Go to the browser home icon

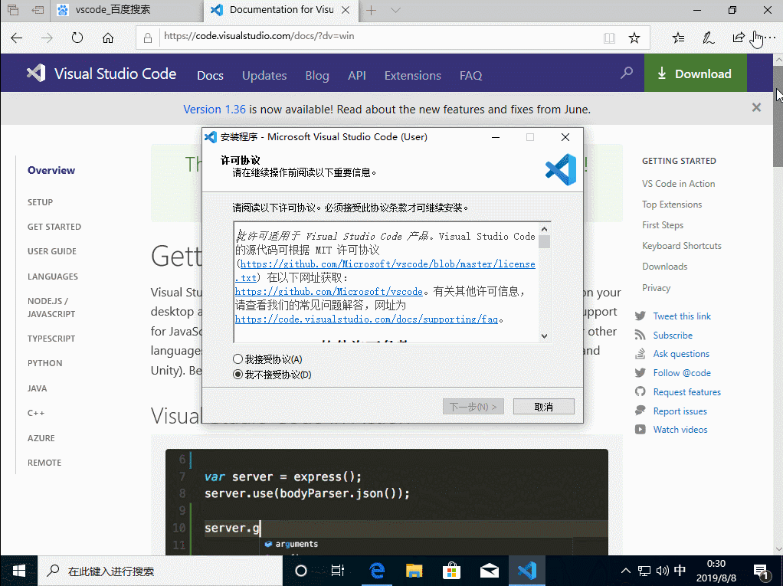[x=108, y=38]
